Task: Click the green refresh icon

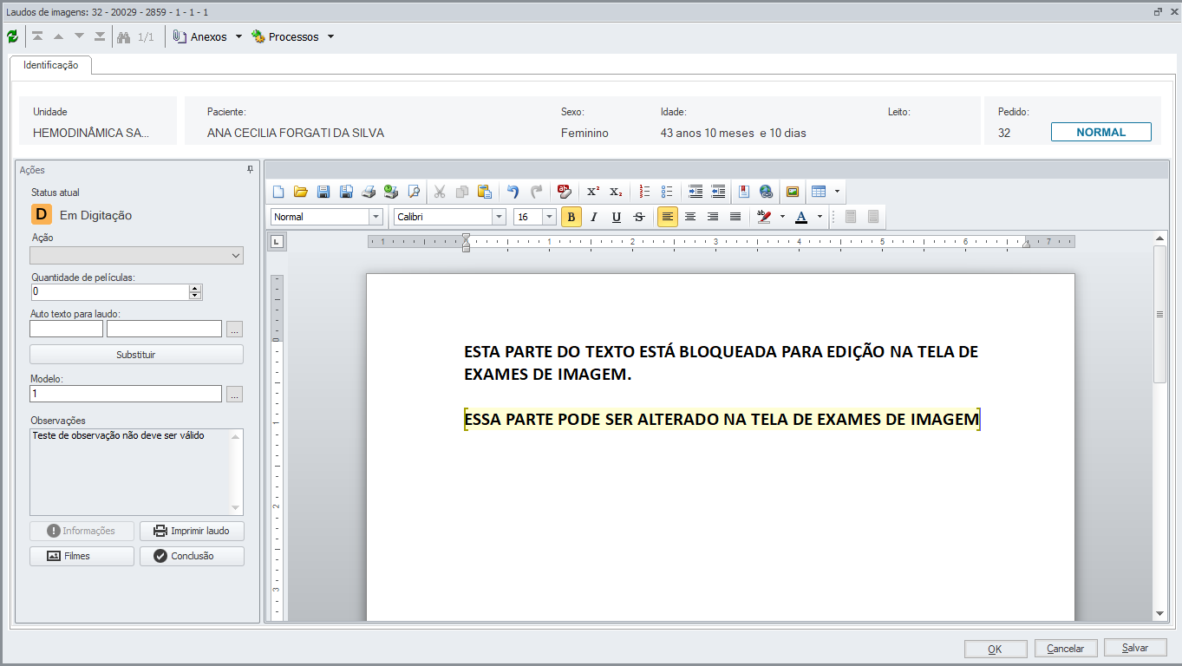Action: click(x=12, y=36)
